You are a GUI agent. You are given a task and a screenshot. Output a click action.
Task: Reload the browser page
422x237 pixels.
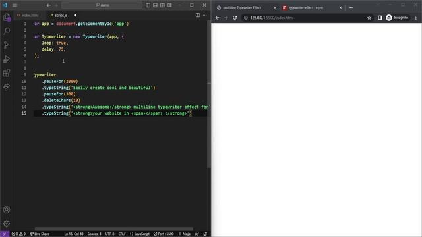click(235, 18)
